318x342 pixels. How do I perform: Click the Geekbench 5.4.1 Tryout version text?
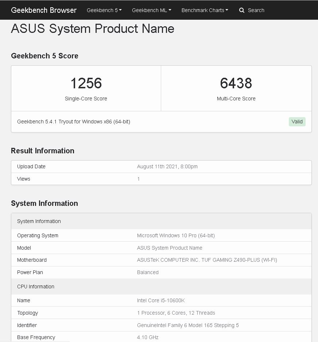click(x=74, y=122)
